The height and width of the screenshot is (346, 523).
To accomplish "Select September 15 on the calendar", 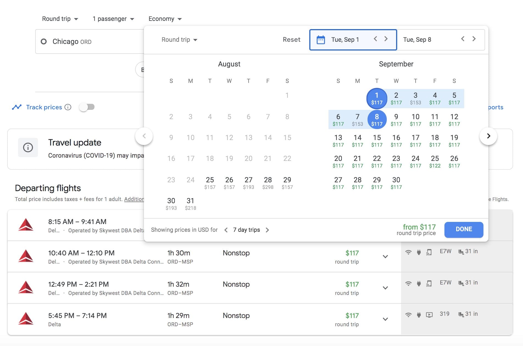I will tap(377, 141).
